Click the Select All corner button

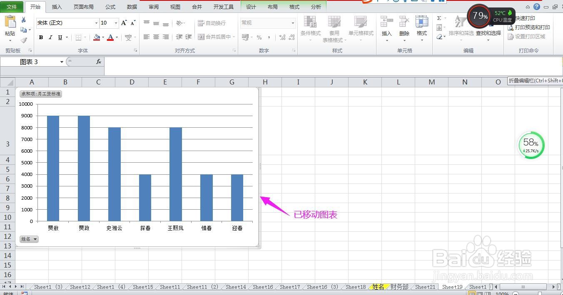click(x=7, y=82)
